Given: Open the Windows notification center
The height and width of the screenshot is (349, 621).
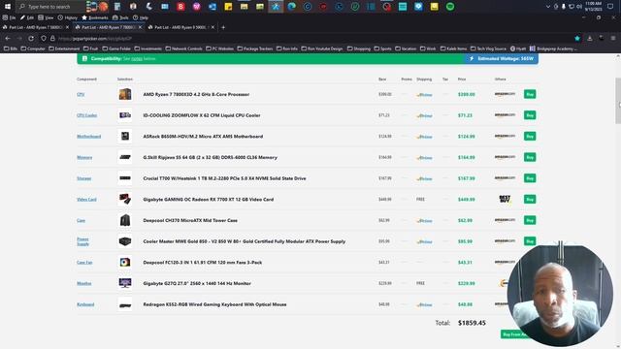Looking at the screenshot, I should coord(610,7).
